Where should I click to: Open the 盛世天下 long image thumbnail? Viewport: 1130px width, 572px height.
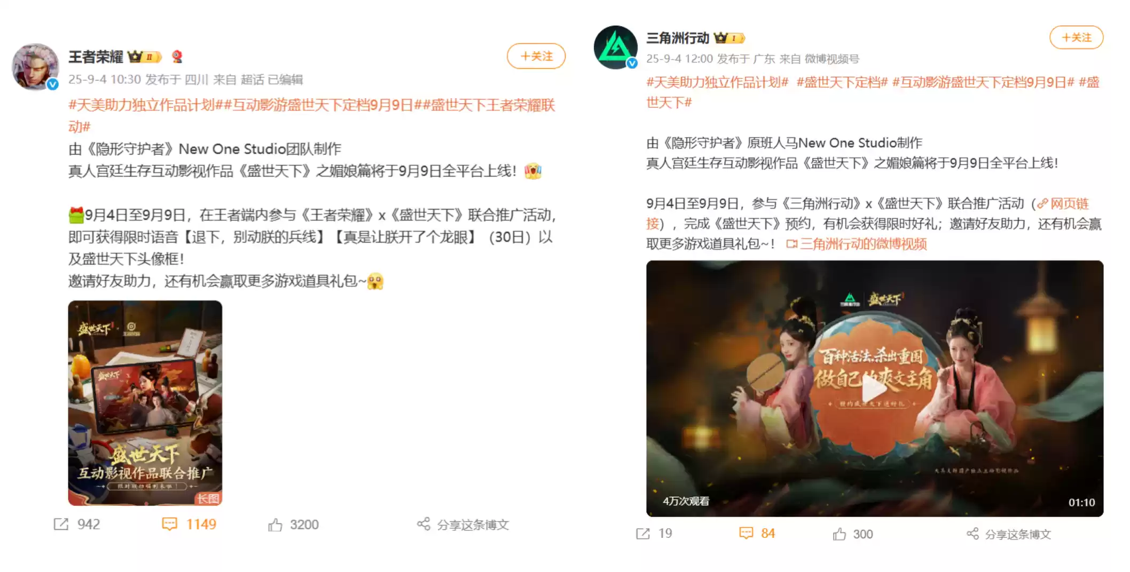[x=145, y=403]
